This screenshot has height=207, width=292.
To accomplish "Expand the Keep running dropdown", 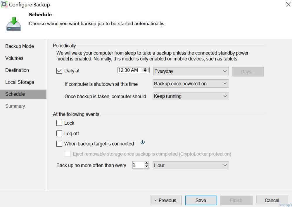I will pos(191,96).
